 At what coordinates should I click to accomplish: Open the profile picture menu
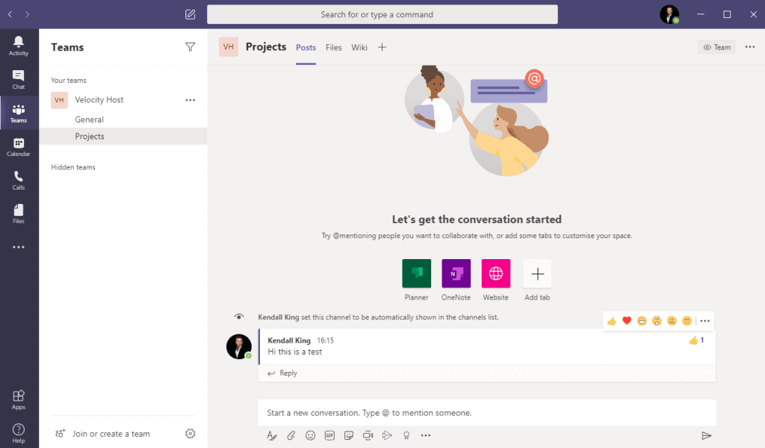(x=669, y=15)
